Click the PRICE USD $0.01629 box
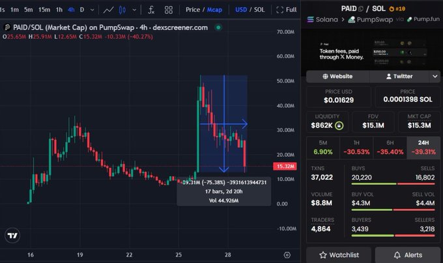This screenshot has height=263, width=443. 339,96
